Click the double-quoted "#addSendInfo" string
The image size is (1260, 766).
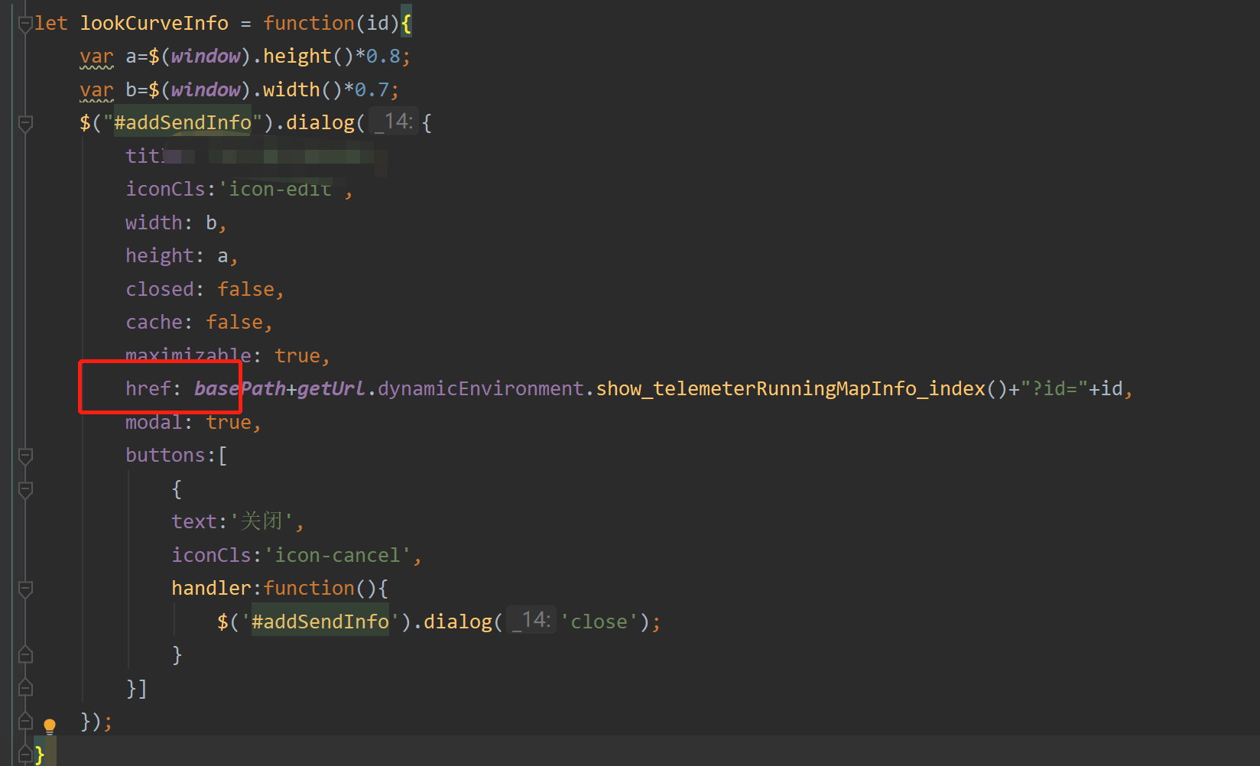coord(183,122)
